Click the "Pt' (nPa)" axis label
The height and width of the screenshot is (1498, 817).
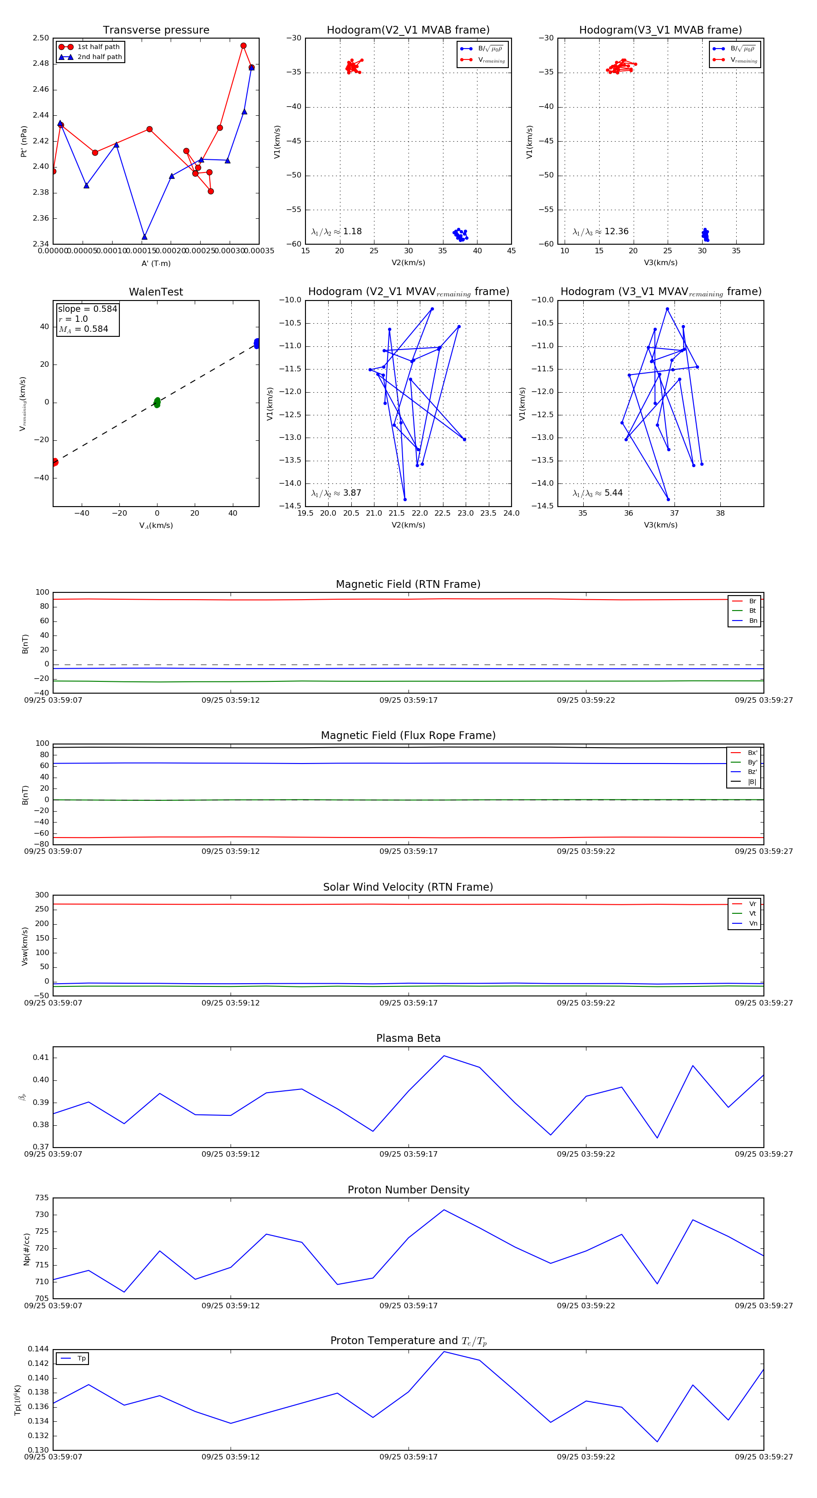point(24,141)
